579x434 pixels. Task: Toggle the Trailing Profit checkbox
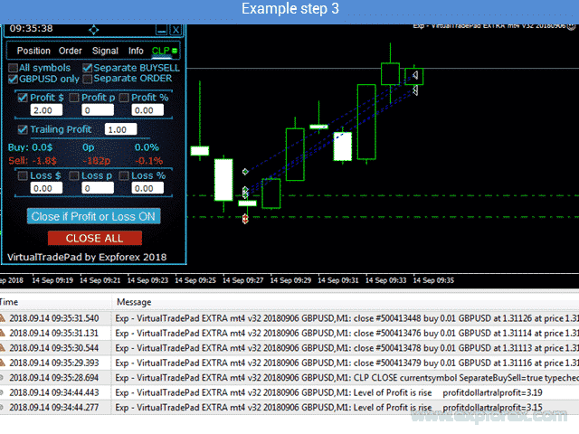point(24,129)
